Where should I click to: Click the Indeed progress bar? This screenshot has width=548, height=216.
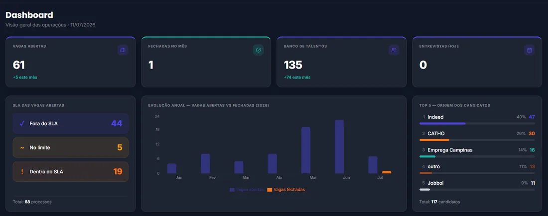(477, 123)
